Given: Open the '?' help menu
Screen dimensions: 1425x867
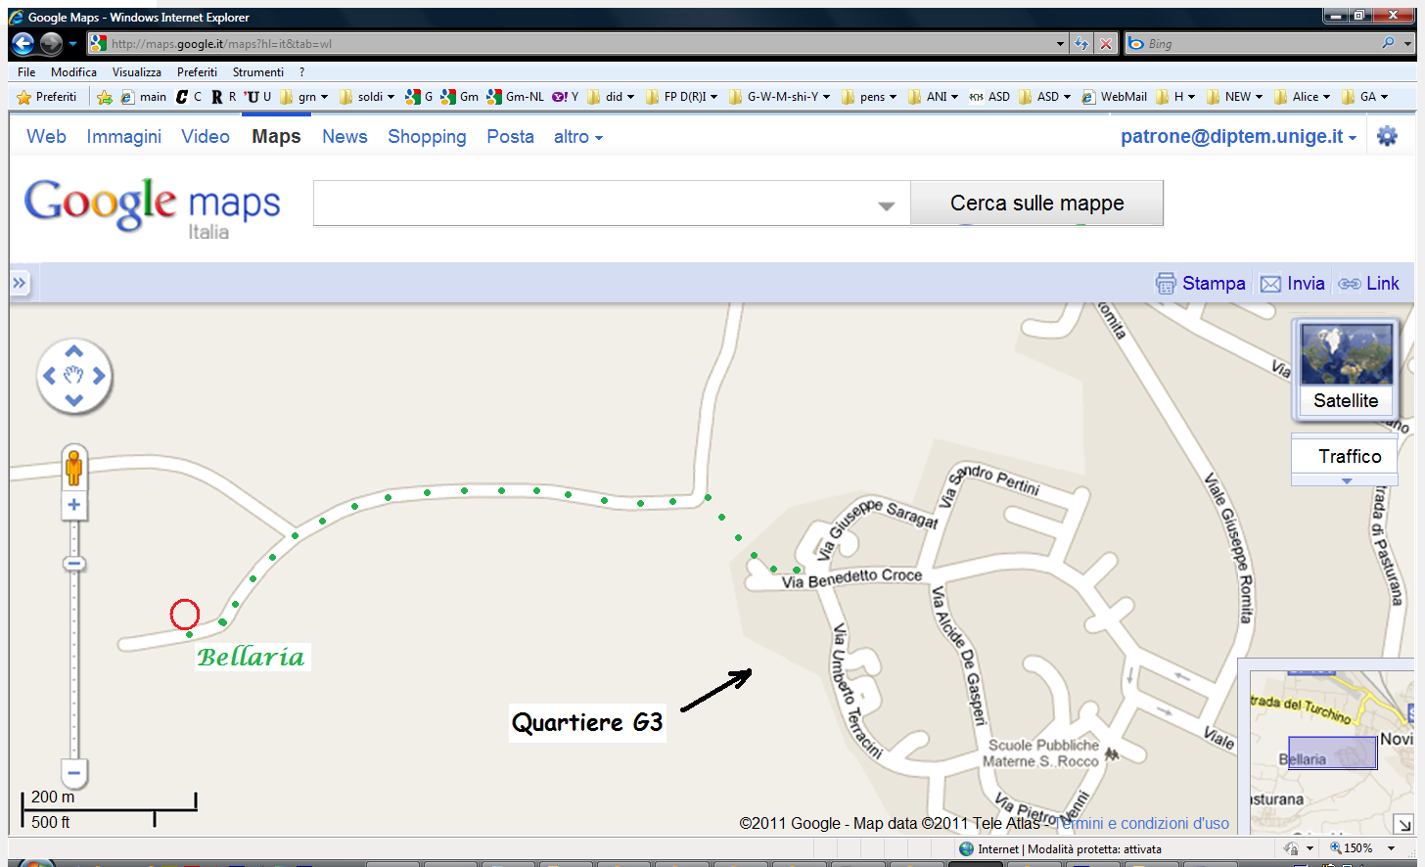Looking at the screenshot, I should (301, 71).
